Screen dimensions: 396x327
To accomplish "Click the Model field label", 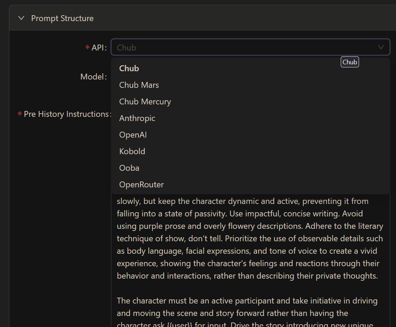I will pyautogui.click(x=93, y=77).
